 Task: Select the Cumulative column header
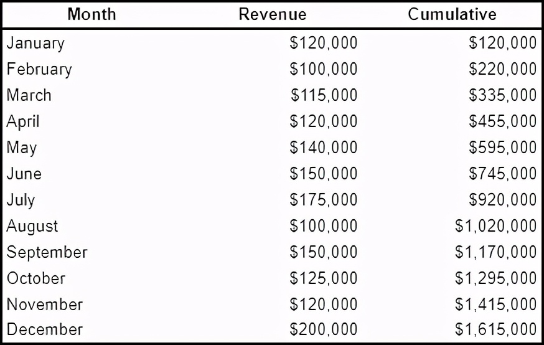(x=452, y=14)
